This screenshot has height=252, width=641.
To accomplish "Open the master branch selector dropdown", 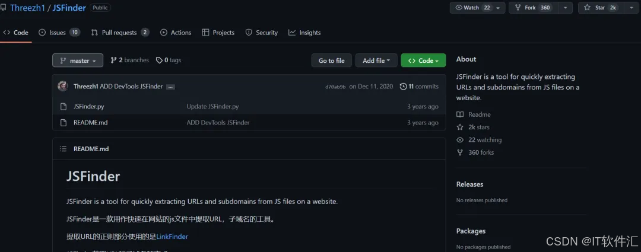I will pos(78,60).
